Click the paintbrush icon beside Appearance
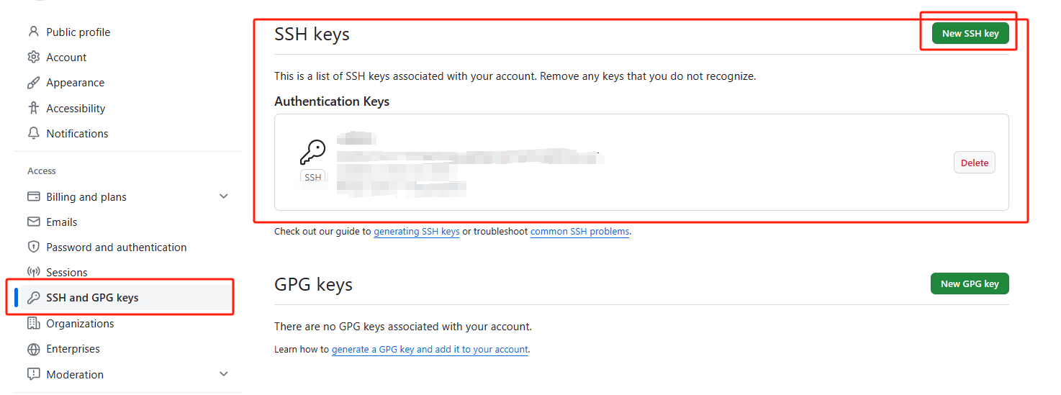The width and height of the screenshot is (1061, 395). coord(33,83)
